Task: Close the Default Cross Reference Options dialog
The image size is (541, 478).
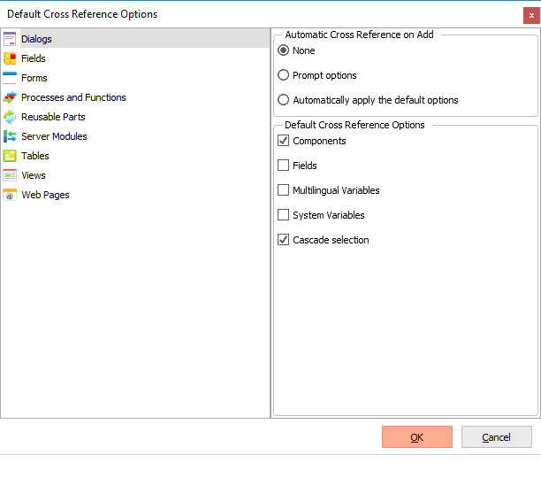Action: click(x=530, y=14)
